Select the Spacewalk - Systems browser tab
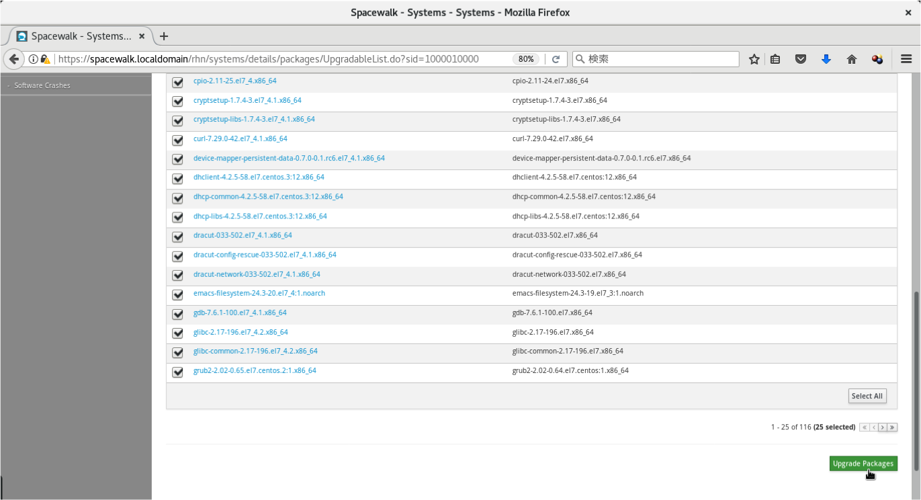The image size is (921, 500). pos(80,36)
